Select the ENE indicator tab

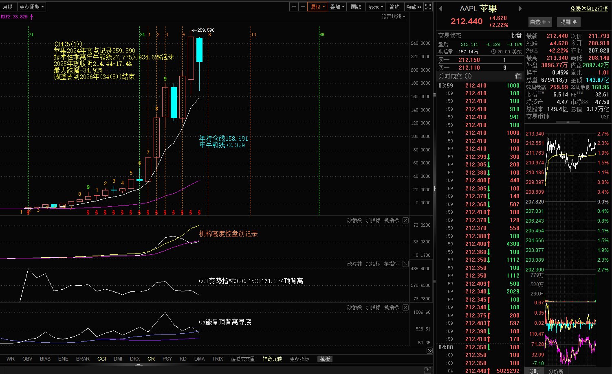pyautogui.click(x=63, y=359)
